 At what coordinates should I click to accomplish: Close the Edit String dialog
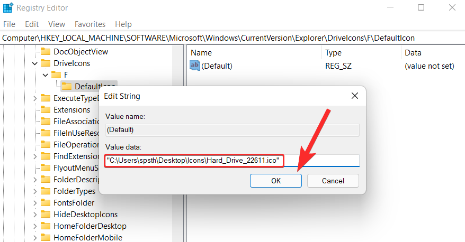point(355,96)
